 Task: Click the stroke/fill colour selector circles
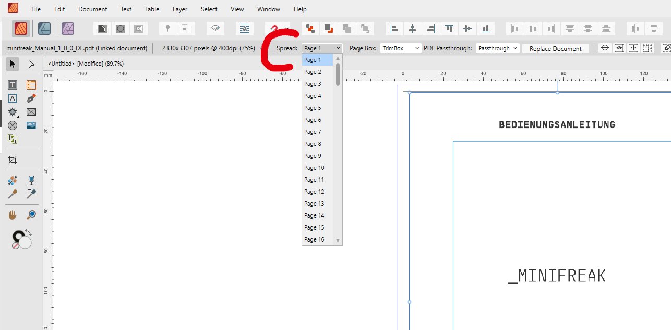point(22,239)
